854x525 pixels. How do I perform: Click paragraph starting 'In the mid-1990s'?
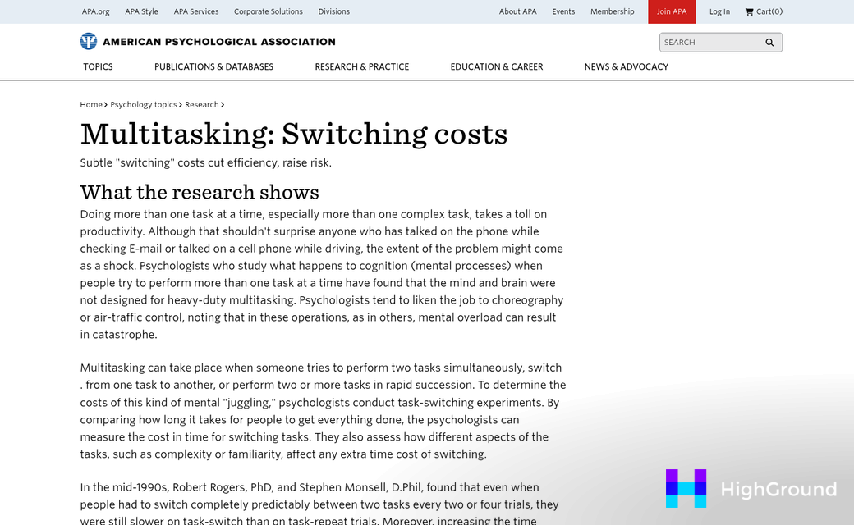click(x=319, y=504)
